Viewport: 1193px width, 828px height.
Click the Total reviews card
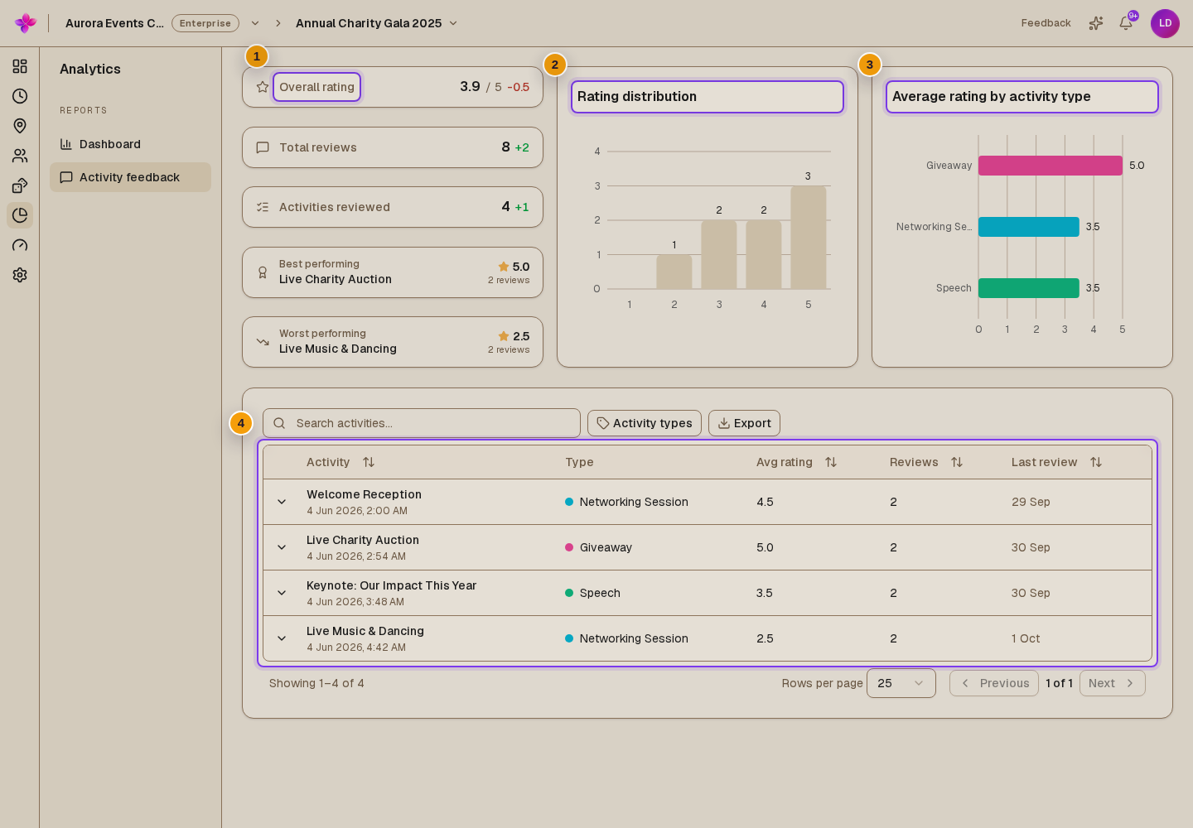point(393,147)
